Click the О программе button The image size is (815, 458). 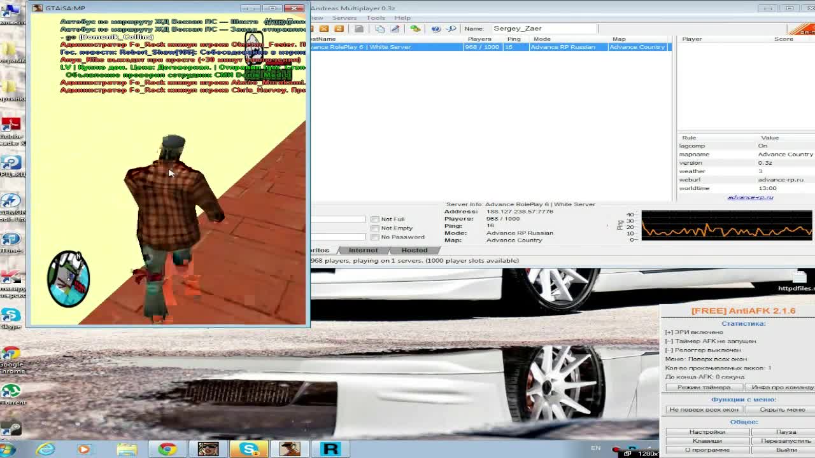(707, 450)
